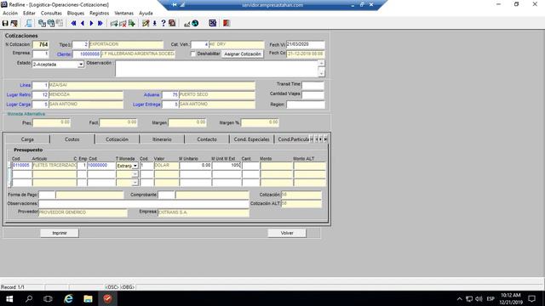
Task: Open the Consultas menu
Action: pyautogui.click(x=51, y=14)
